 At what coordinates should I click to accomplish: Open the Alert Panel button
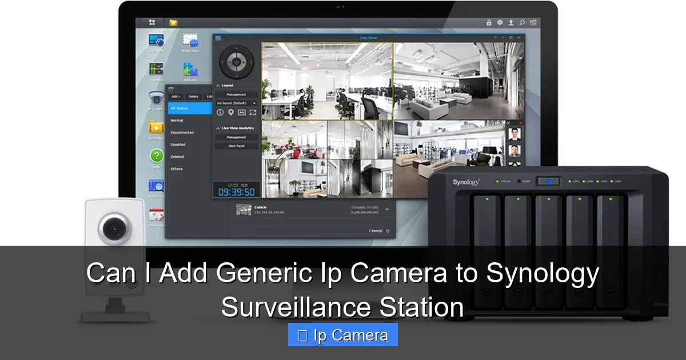(x=236, y=146)
